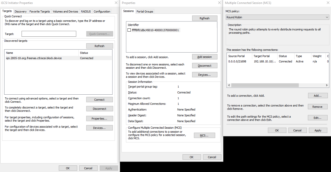The image size is (331, 172).
Task: Click Apply in the MCS dialog
Action: pyautogui.click(x=318, y=130)
